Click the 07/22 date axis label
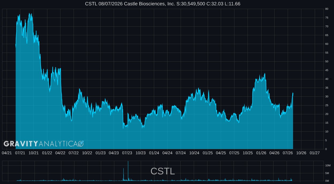The width and height of the screenshot is (334, 184). 74,153
